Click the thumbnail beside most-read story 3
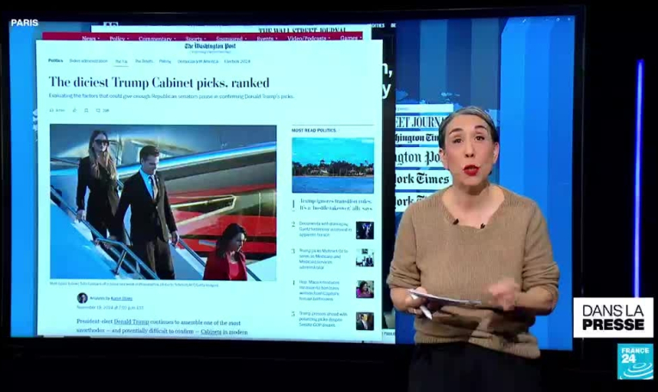Image resolution: width=658 pixels, height=392 pixels. pyautogui.click(x=365, y=258)
